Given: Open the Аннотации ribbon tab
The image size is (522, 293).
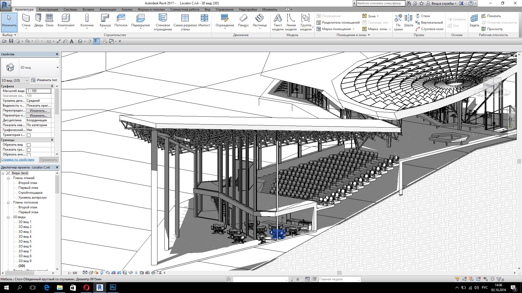Looking at the screenshot, I should point(108,9).
